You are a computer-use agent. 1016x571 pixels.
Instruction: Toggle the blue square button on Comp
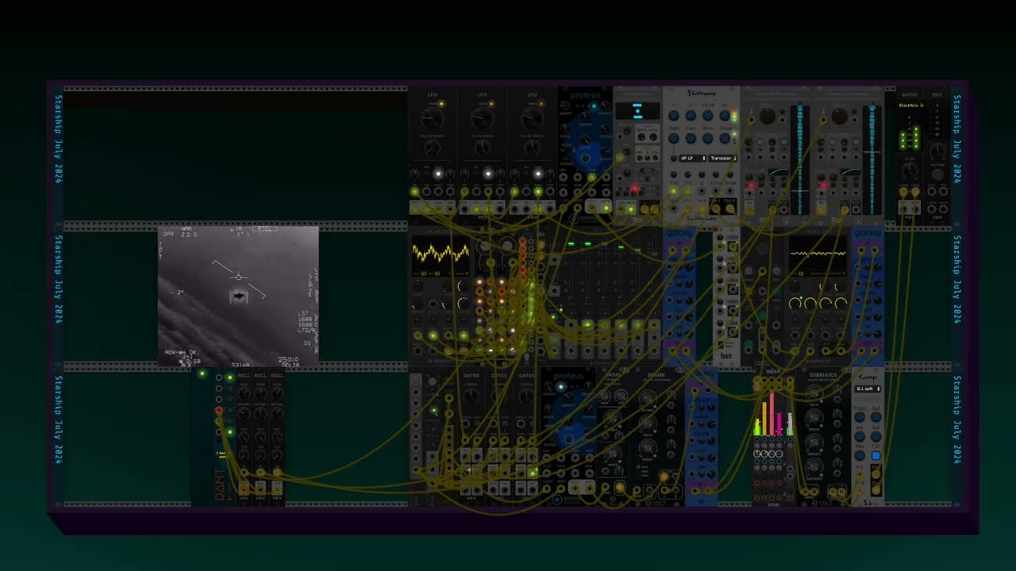[x=876, y=456]
